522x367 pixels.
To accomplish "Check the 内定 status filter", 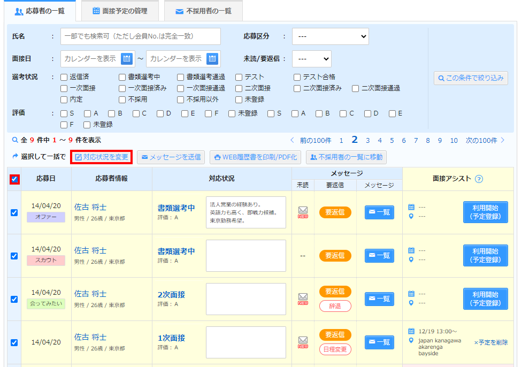I will (64, 100).
